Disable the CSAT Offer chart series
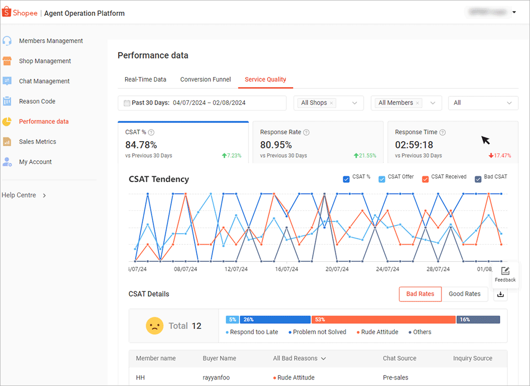530x386 pixels. pyautogui.click(x=382, y=177)
